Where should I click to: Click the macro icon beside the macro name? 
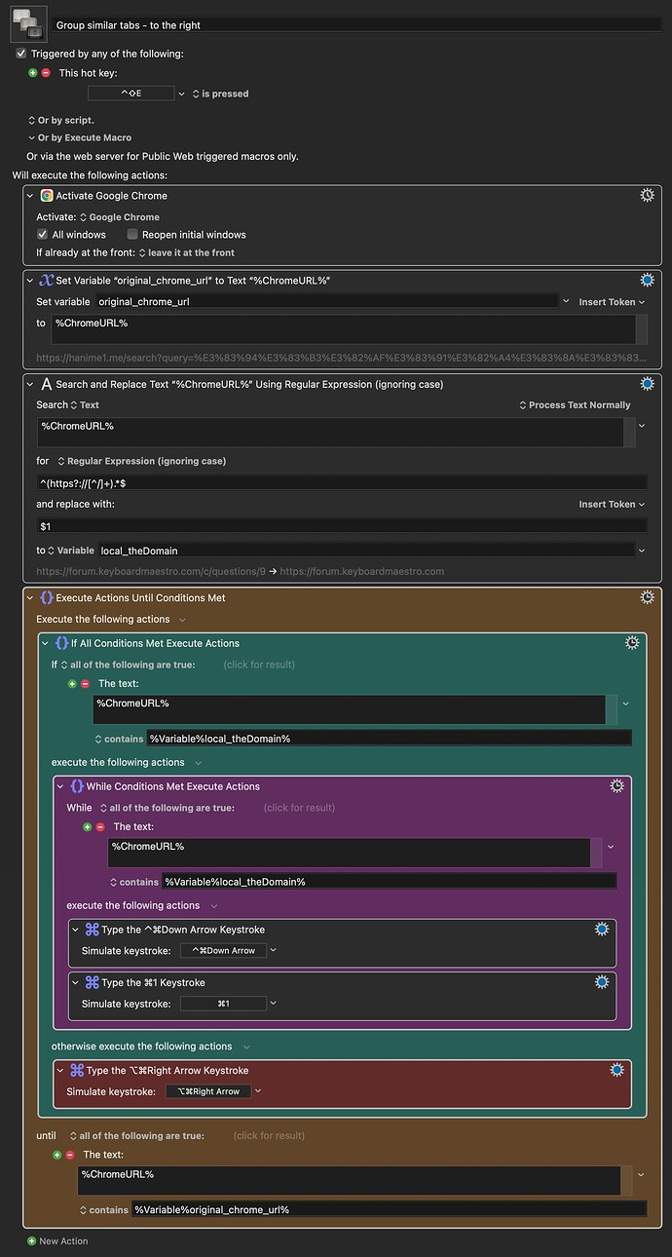pos(28,24)
